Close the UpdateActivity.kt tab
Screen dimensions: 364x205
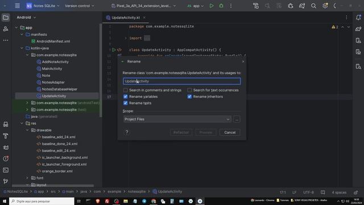pyautogui.click(x=144, y=18)
